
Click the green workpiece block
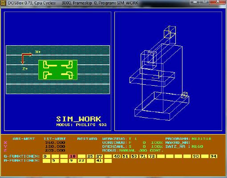pyautogui.click(x=58, y=70)
